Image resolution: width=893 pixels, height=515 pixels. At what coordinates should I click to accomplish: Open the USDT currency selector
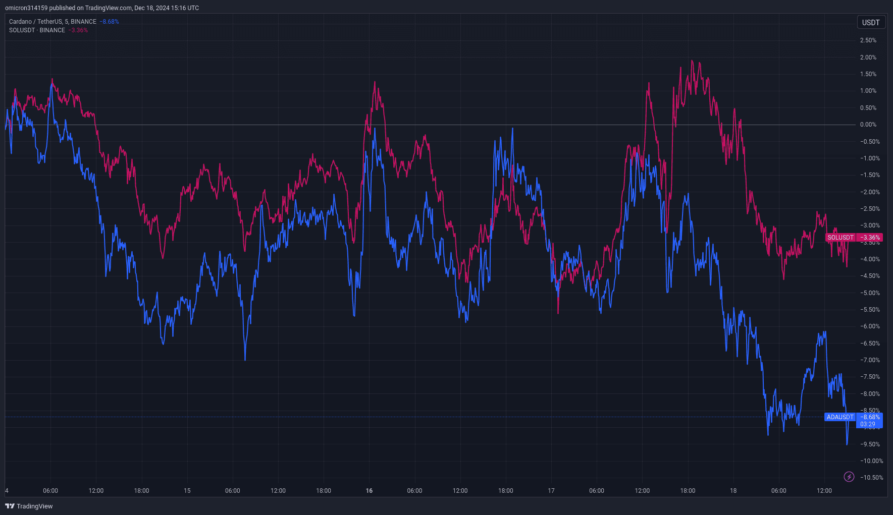tap(871, 22)
